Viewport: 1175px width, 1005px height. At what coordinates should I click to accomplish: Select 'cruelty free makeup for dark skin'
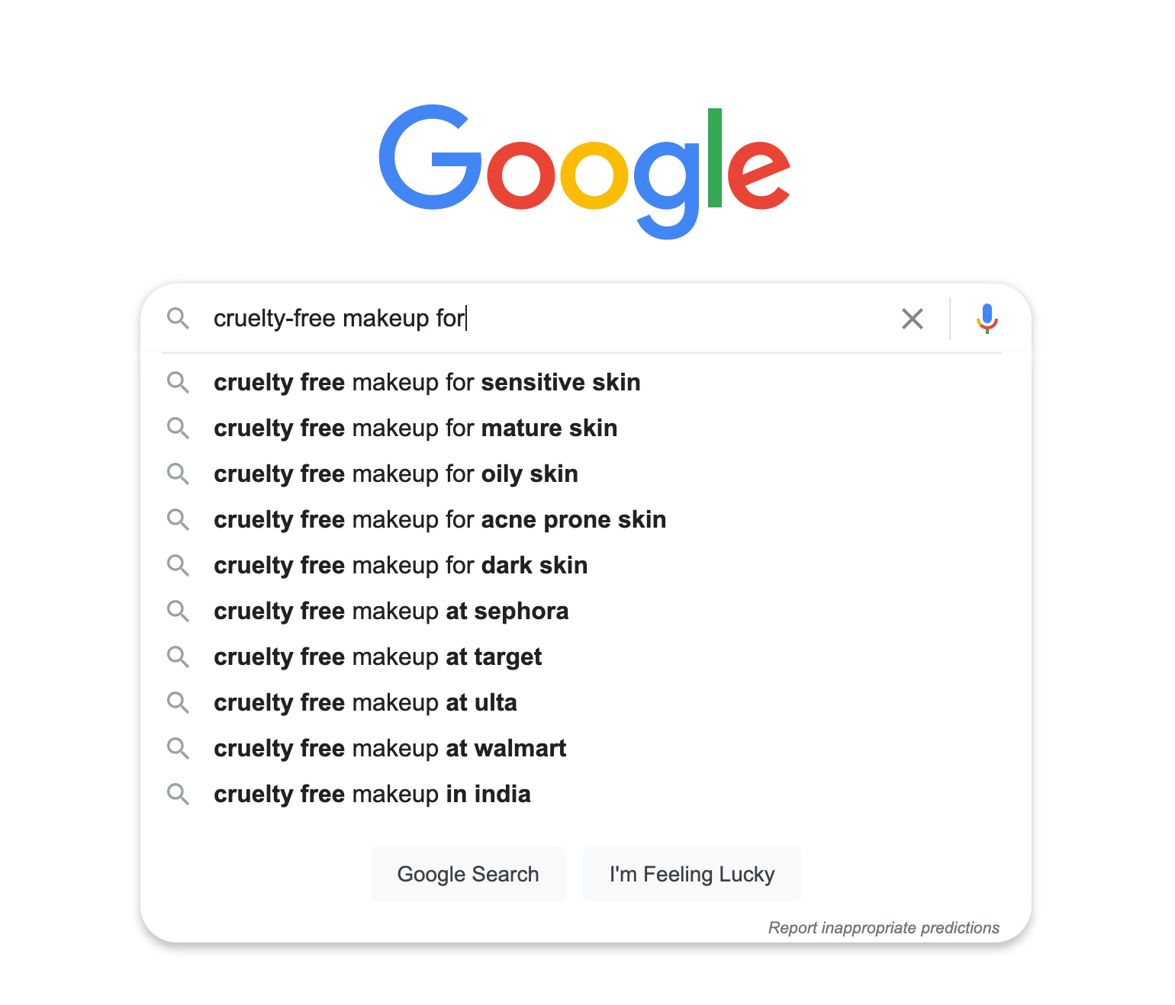click(x=400, y=565)
